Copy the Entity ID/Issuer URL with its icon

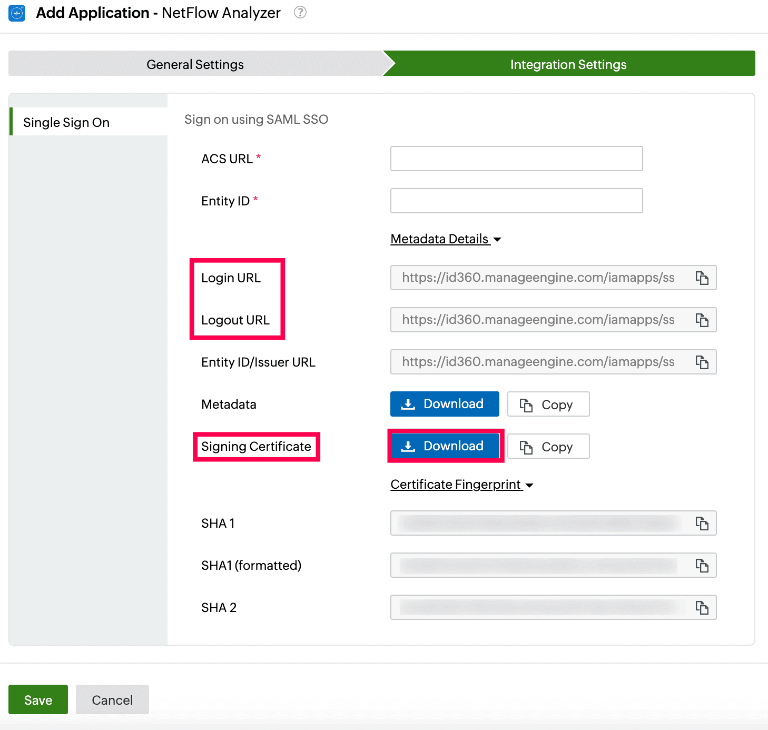click(x=702, y=362)
